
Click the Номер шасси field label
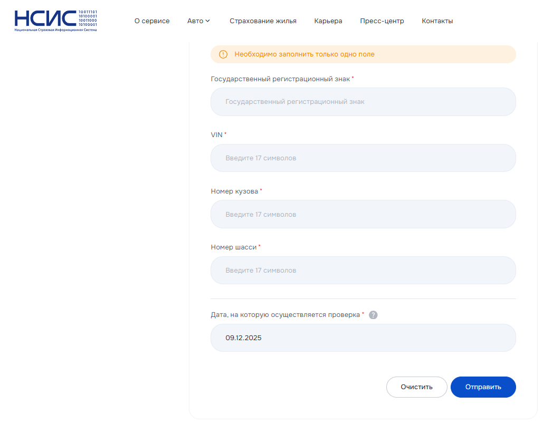(233, 247)
